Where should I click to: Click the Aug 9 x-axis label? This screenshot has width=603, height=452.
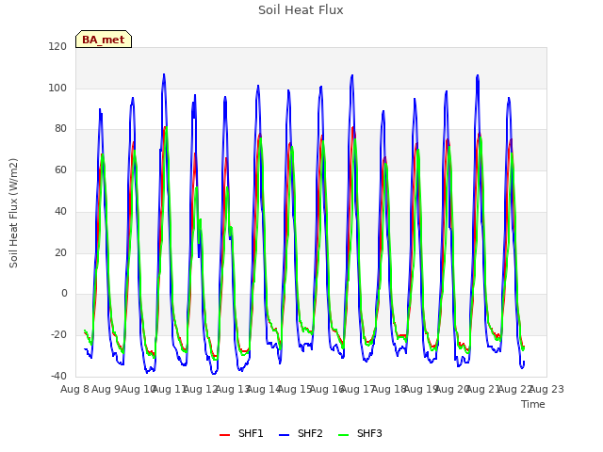coord(106,389)
